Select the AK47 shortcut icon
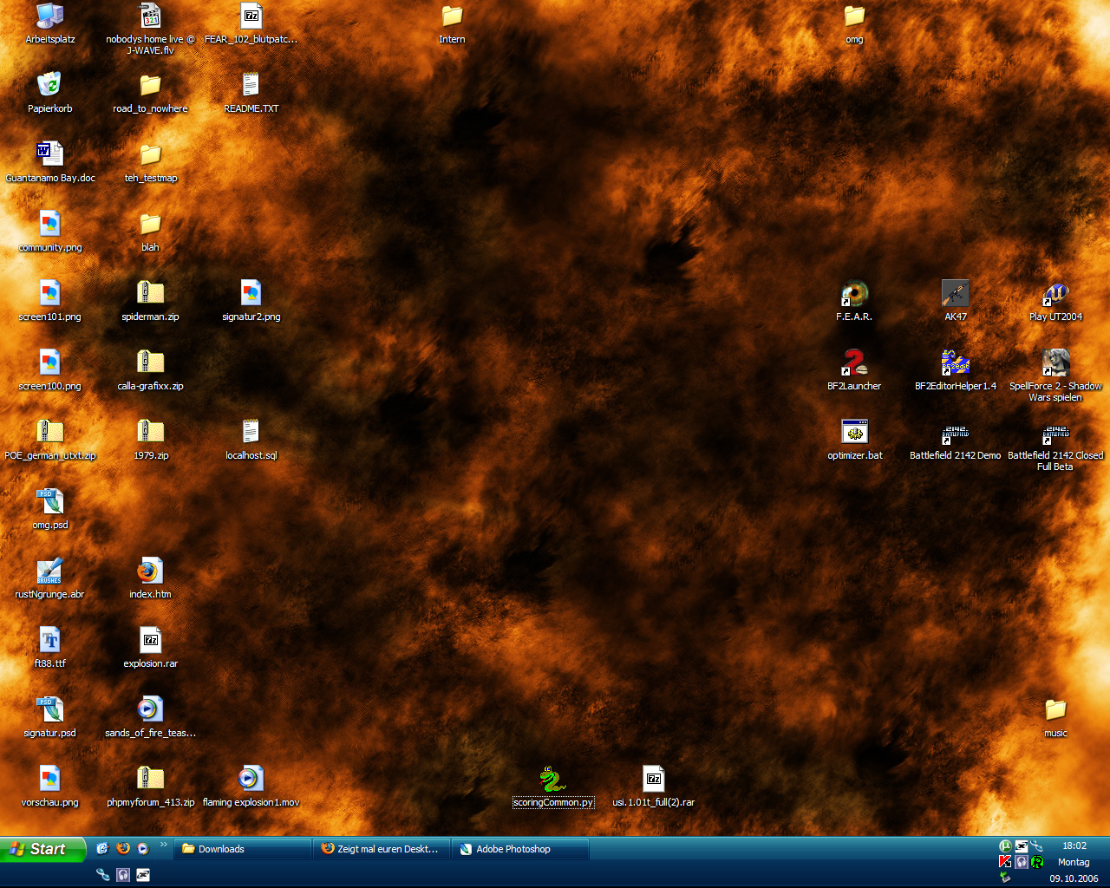This screenshot has width=1110, height=888. pyautogui.click(x=956, y=301)
